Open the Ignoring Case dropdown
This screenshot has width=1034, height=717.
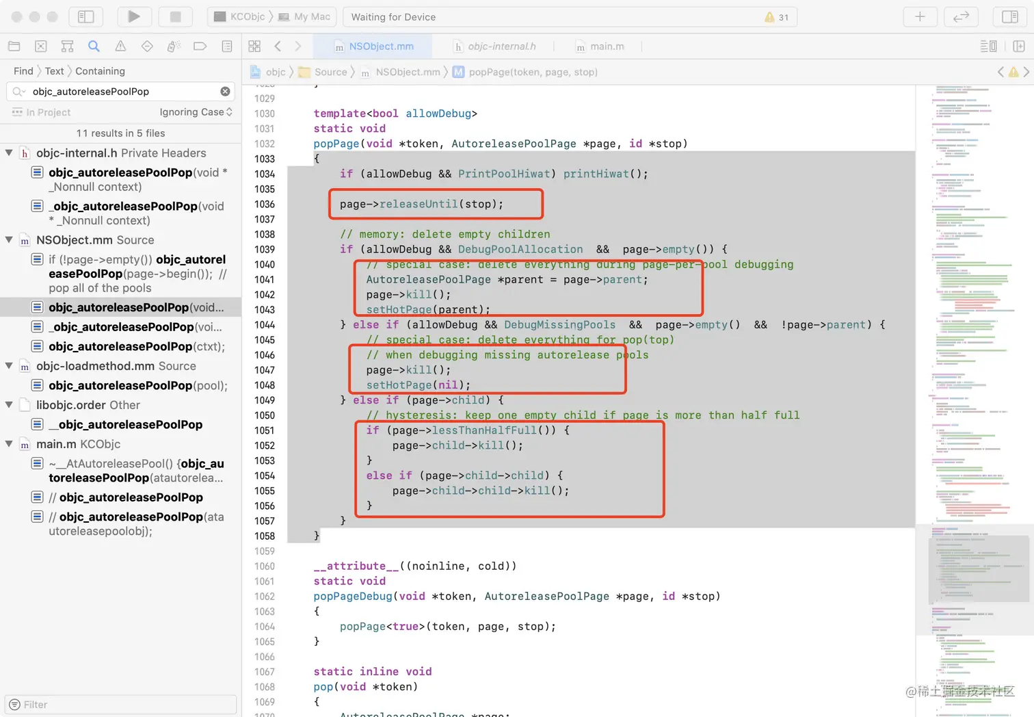[x=196, y=112]
